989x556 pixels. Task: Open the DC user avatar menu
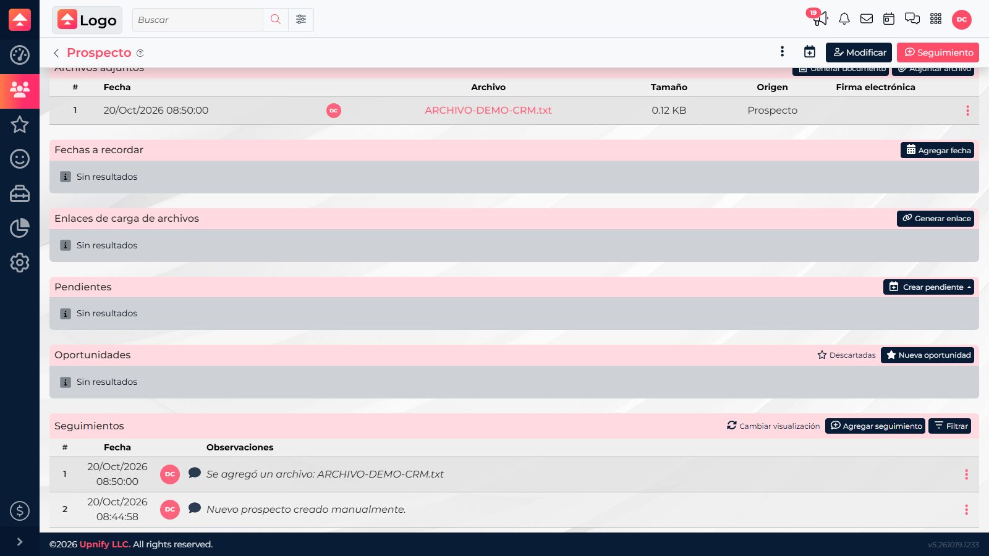pyautogui.click(x=962, y=19)
